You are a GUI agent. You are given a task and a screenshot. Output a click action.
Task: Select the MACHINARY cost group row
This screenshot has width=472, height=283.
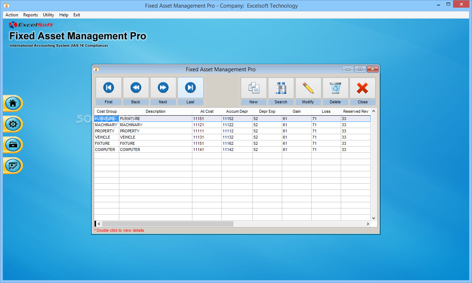(x=232, y=125)
